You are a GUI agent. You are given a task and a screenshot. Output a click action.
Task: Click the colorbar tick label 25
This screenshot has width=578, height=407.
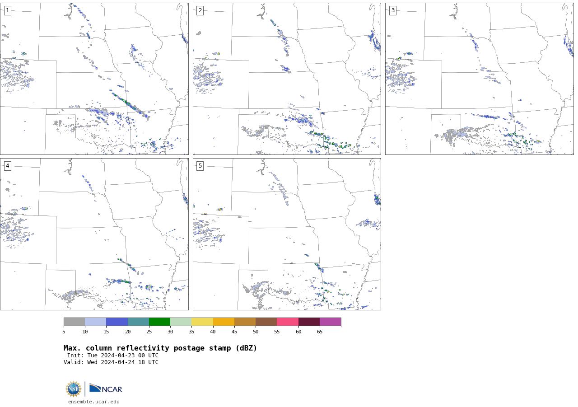149,332
